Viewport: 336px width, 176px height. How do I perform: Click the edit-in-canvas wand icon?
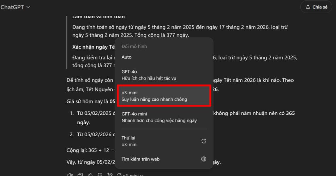pyautogui.click(x=110, y=175)
